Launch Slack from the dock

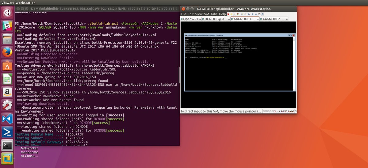click(x=7, y=26)
